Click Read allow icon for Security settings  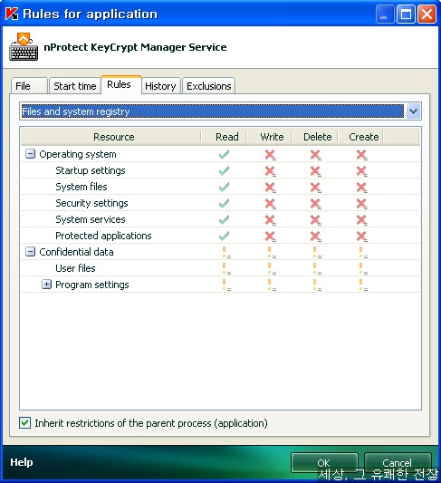224,203
